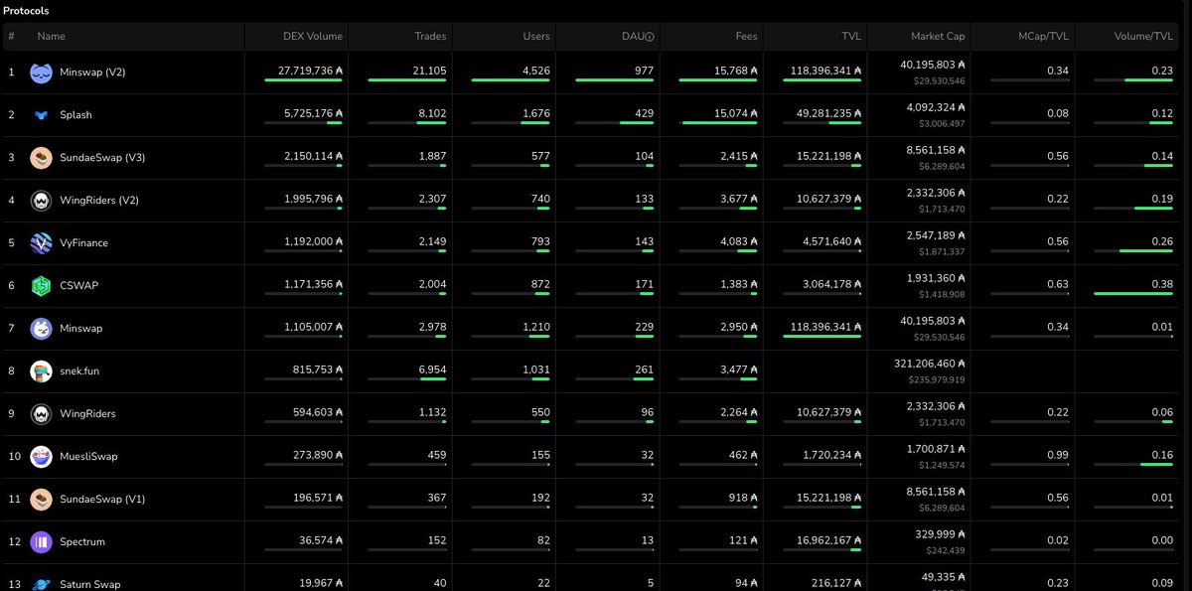Click the snek.fun logo icon
Viewport: 1192px width, 591px height.
point(41,371)
